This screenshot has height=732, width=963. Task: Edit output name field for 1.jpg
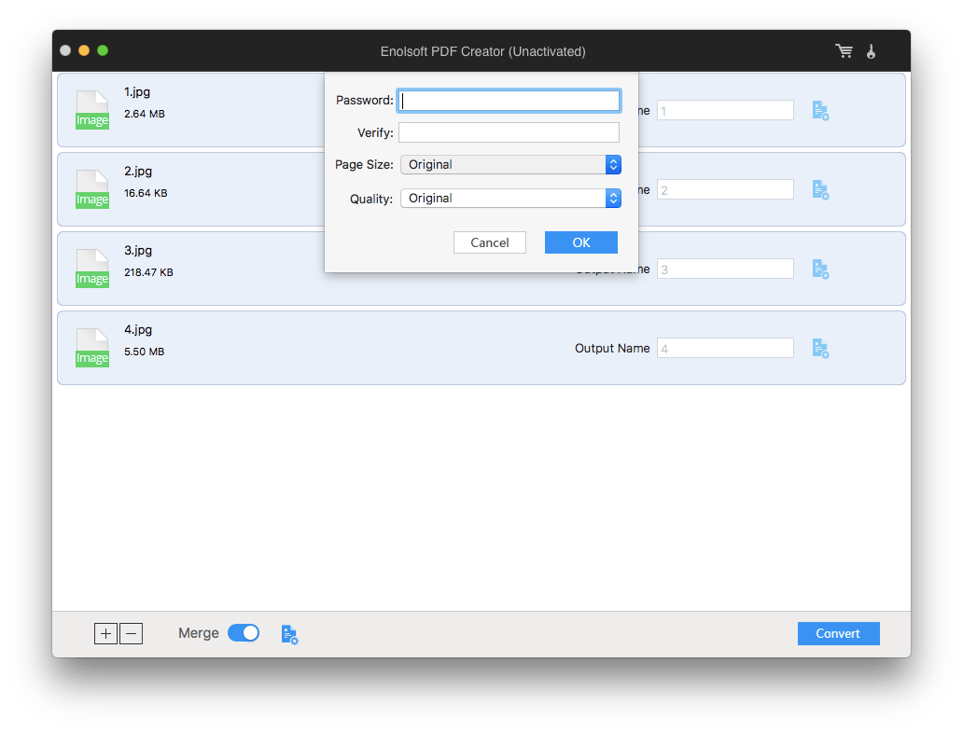(x=725, y=111)
